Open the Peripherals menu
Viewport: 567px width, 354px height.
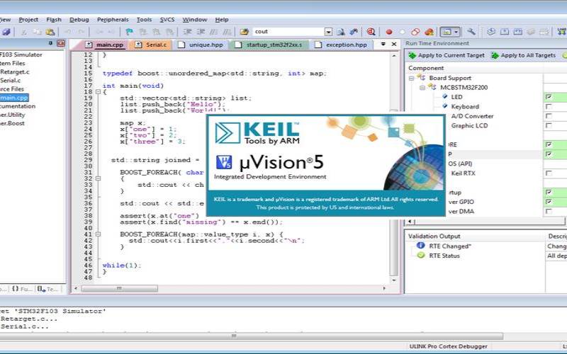click(x=113, y=20)
